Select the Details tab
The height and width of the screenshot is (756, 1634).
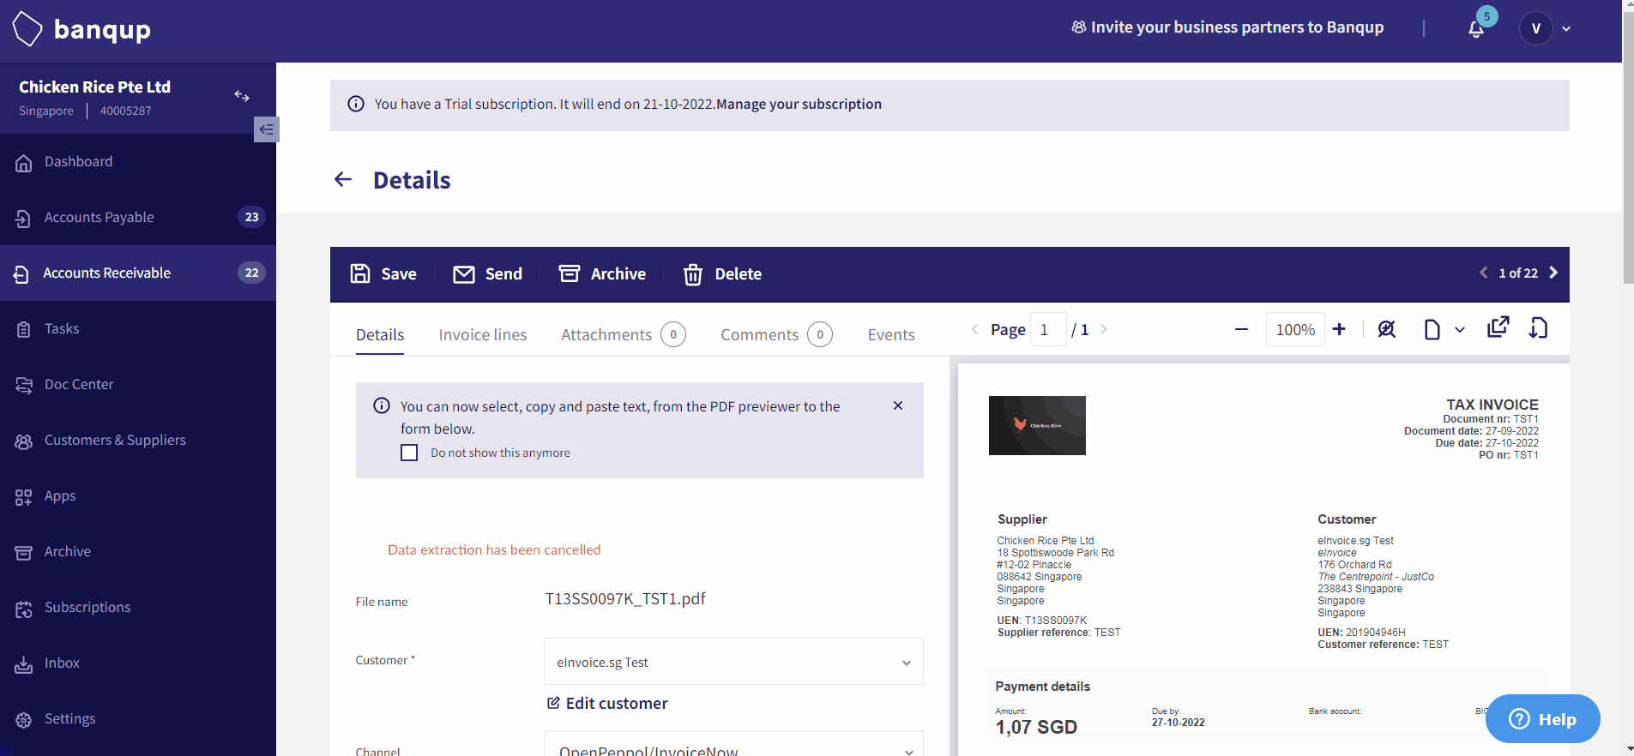point(380,334)
